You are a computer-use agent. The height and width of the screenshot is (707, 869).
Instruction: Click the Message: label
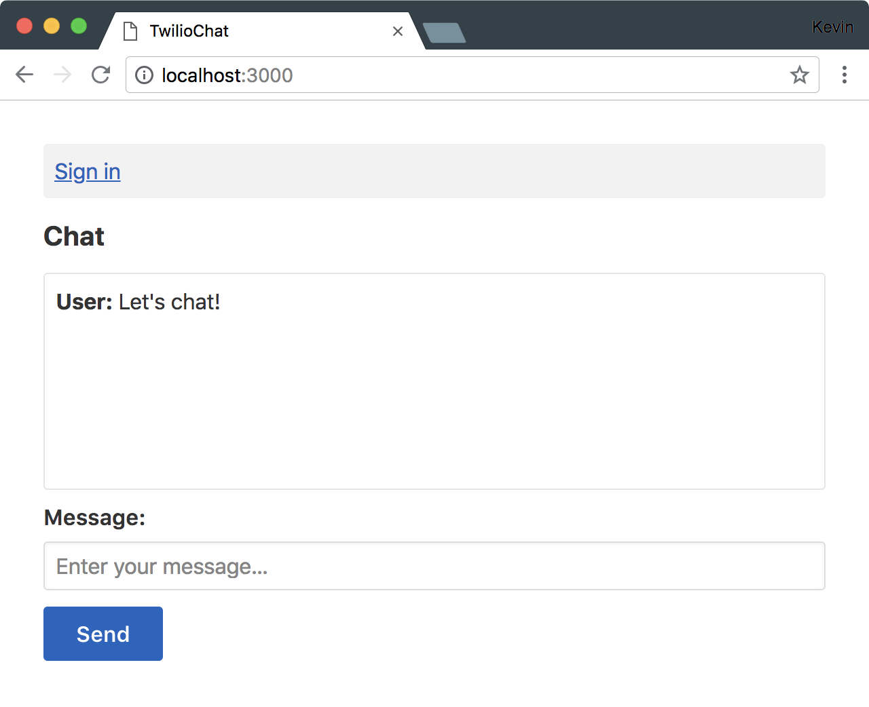click(x=94, y=518)
